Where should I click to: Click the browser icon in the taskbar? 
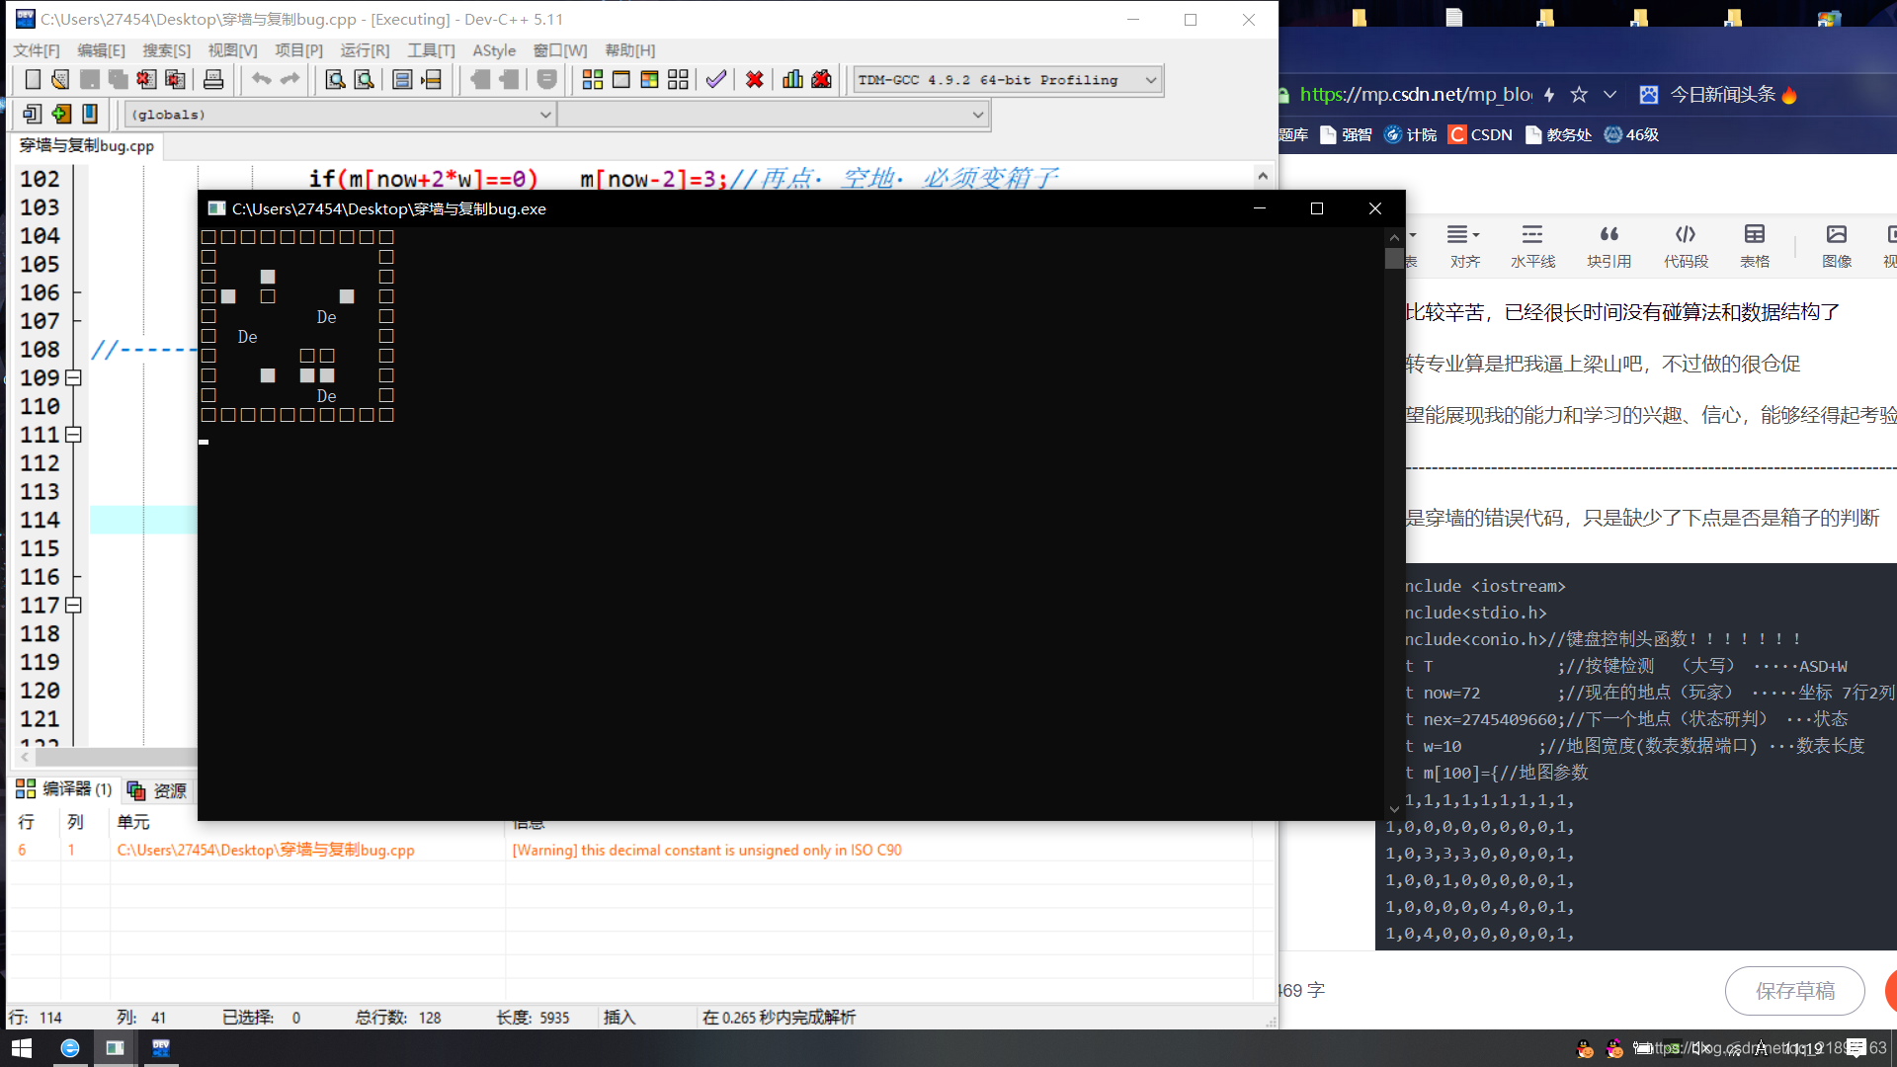70,1048
